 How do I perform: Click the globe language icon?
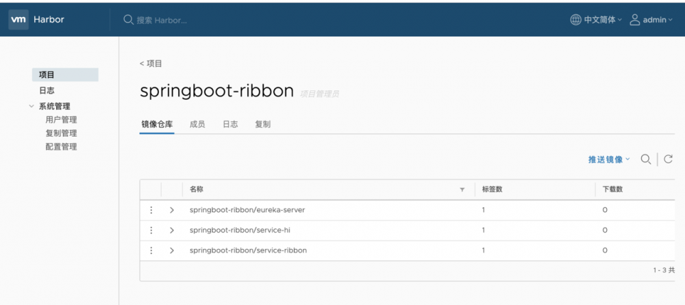(575, 20)
